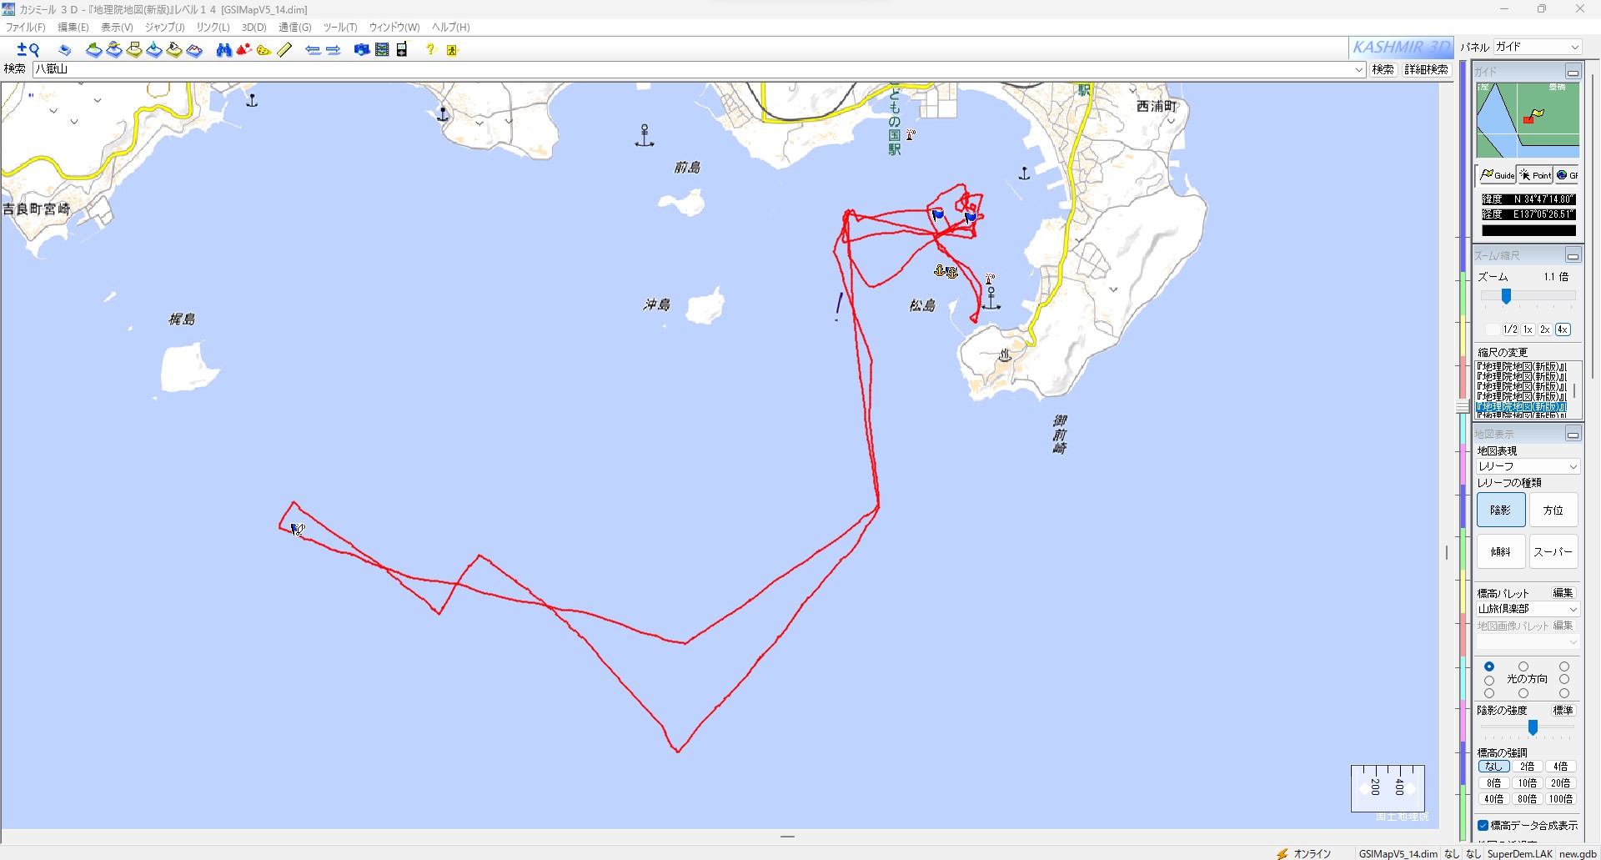1601x860 pixels.
Task: Click the binoculars icon in the toolbar
Action: pos(223,50)
